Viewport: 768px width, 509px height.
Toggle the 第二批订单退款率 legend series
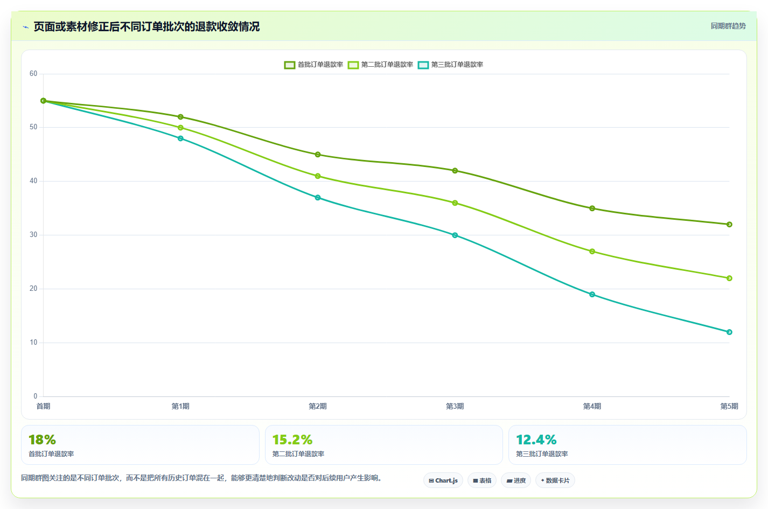click(380, 65)
